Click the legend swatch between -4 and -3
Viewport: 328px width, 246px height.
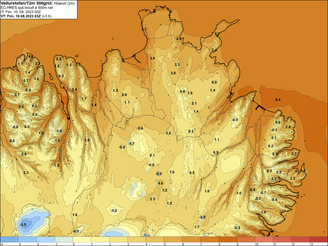point(9,239)
